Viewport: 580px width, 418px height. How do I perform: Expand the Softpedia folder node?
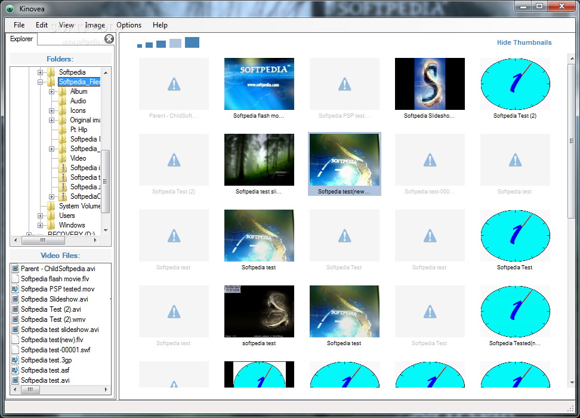[x=41, y=72]
